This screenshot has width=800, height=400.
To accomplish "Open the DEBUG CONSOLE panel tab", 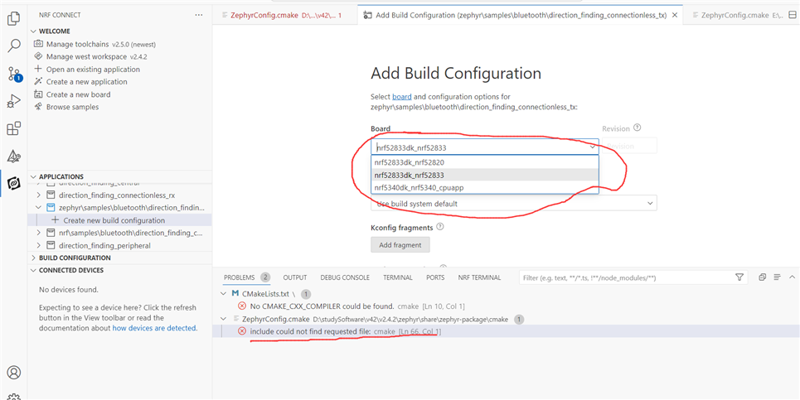I will tap(345, 277).
